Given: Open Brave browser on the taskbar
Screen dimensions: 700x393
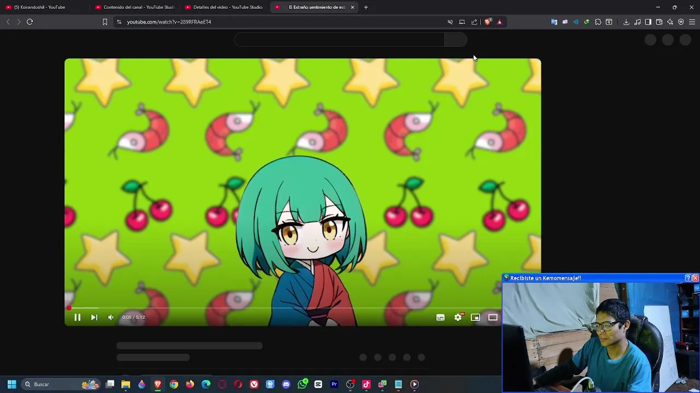Looking at the screenshot, I should click(x=158, y=384).
